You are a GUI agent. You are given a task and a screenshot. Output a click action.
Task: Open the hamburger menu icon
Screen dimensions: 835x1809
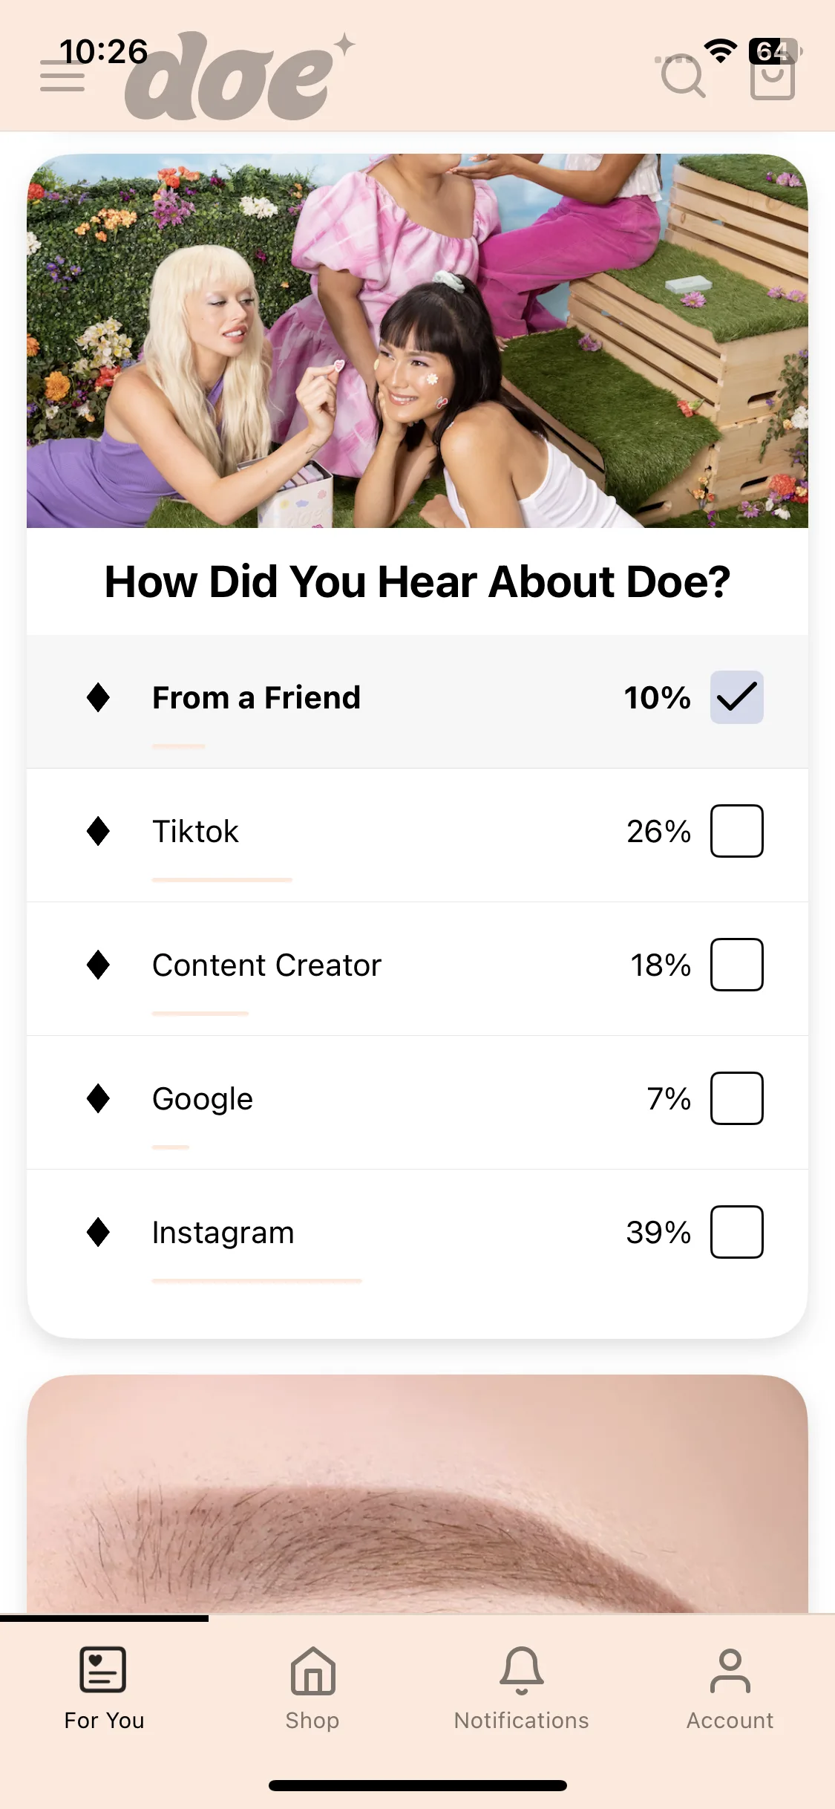62,76
